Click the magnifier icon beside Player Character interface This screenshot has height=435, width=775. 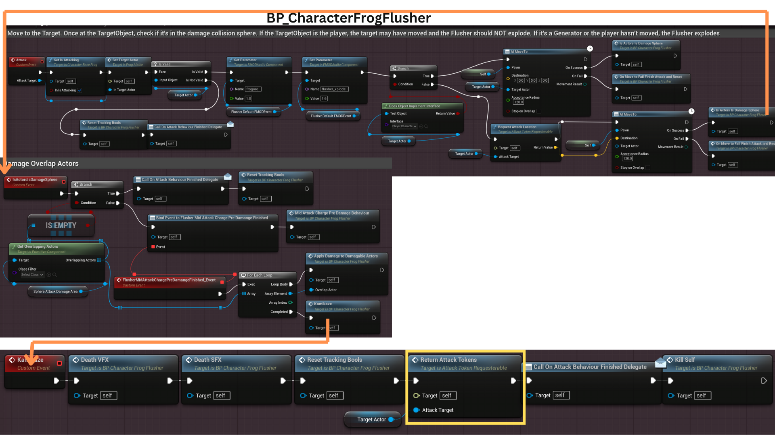coord(426,126)
